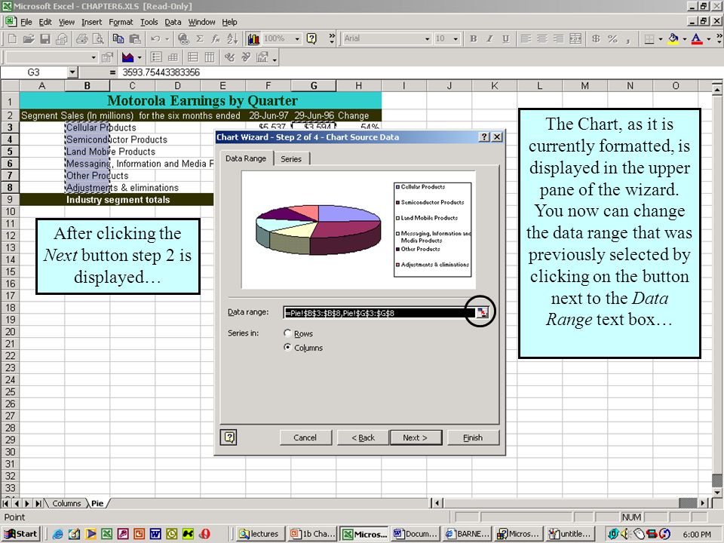The image size is (724, 543).
Task: Click the Internet Explorer quick launch icon
Action: click(58, 534)
